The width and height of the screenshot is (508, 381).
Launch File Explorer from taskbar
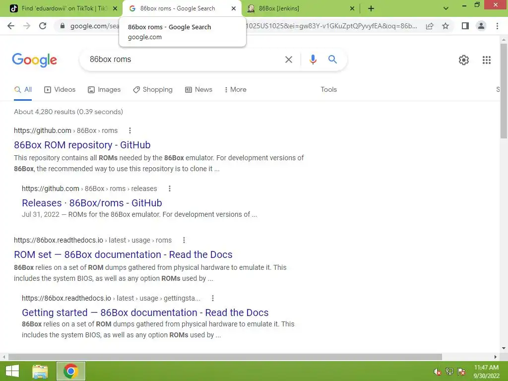40,371
